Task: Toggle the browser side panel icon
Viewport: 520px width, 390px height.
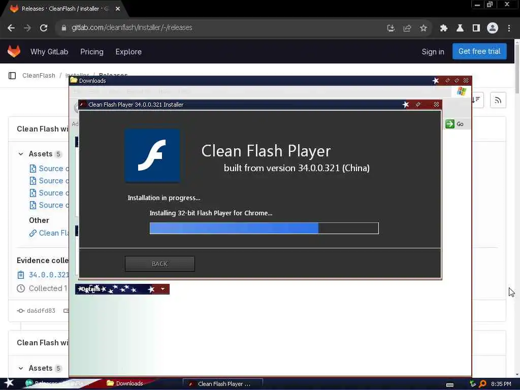Action: pyautogui.click(x=476, y=28)
